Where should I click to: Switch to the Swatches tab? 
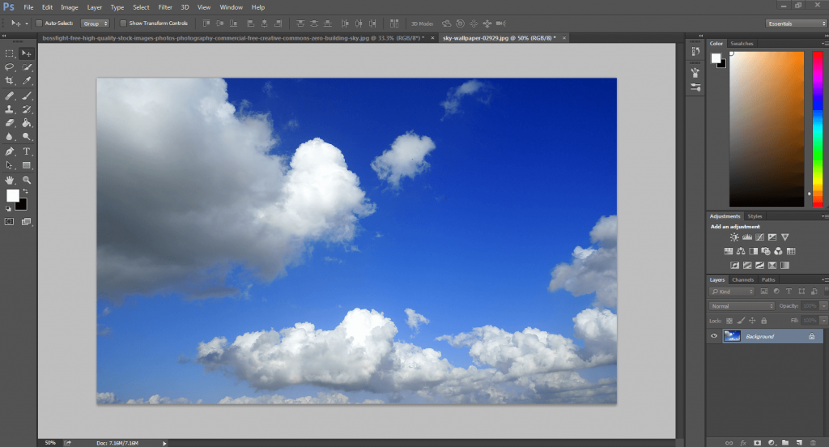click(x=742, y=44)
